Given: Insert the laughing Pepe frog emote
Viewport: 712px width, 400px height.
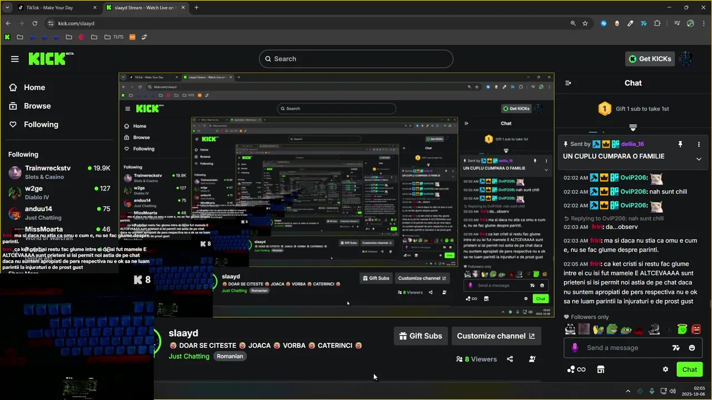Looking at the screenshot, I should click(x=612, y=329).
